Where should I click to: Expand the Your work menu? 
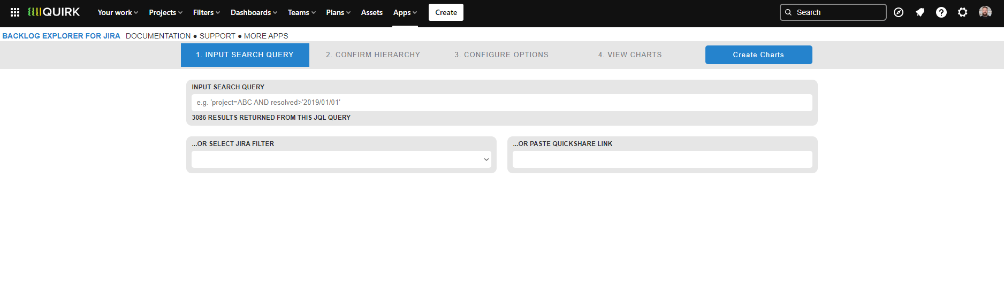(118, 12)
